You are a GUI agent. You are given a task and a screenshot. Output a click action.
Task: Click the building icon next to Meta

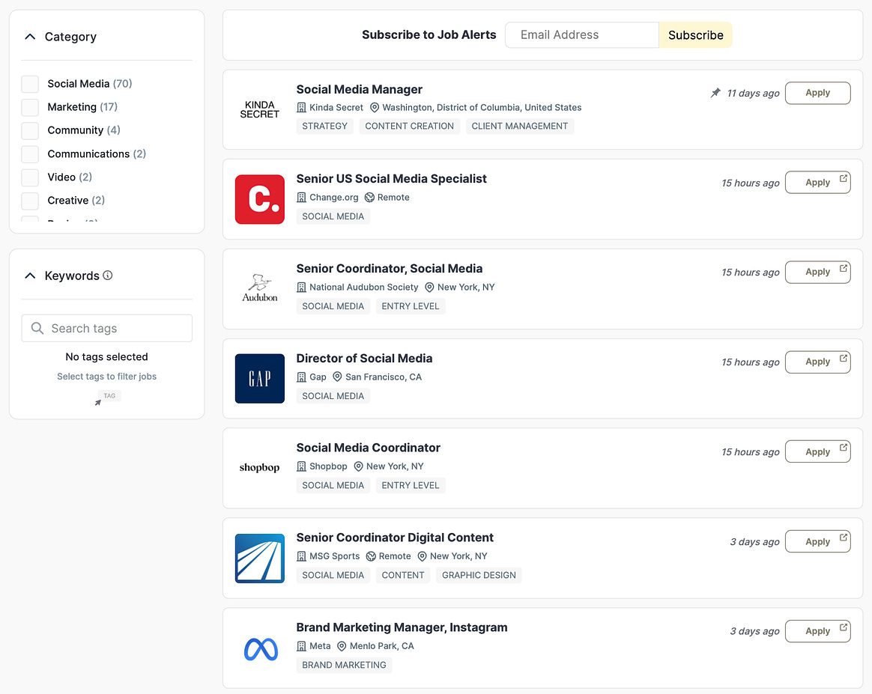[301, 645]
